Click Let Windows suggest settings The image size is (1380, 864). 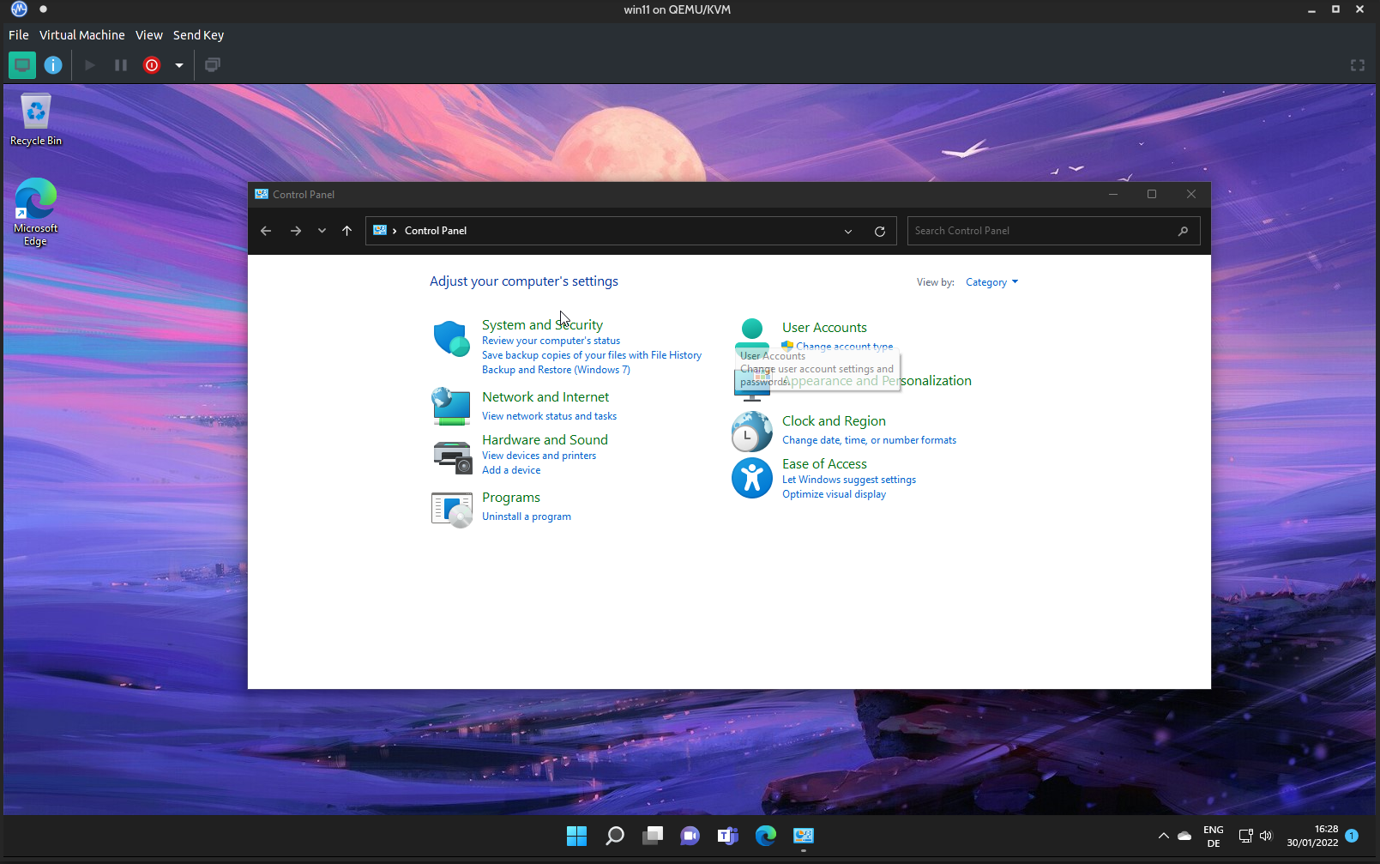coord(849,480)
